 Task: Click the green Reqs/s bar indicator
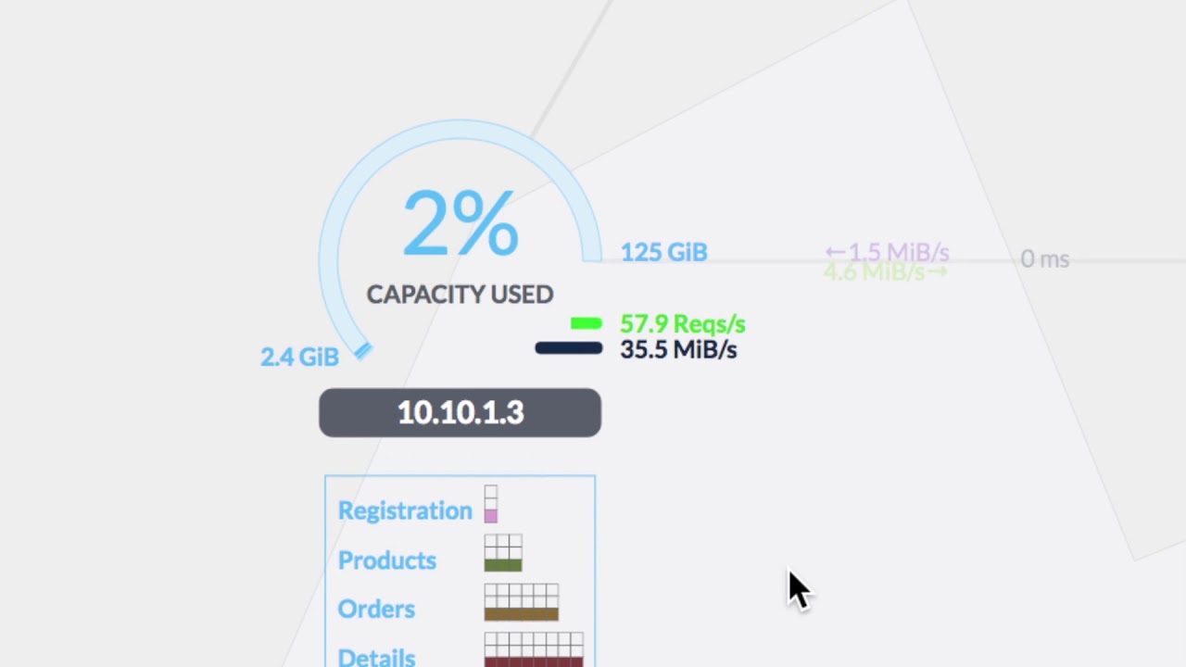click(x=587, y=323)
